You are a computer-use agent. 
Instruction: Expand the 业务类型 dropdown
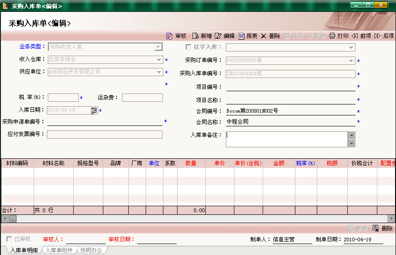coord(158,47)
